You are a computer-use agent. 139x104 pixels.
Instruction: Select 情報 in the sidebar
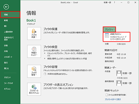coord(10,15)
